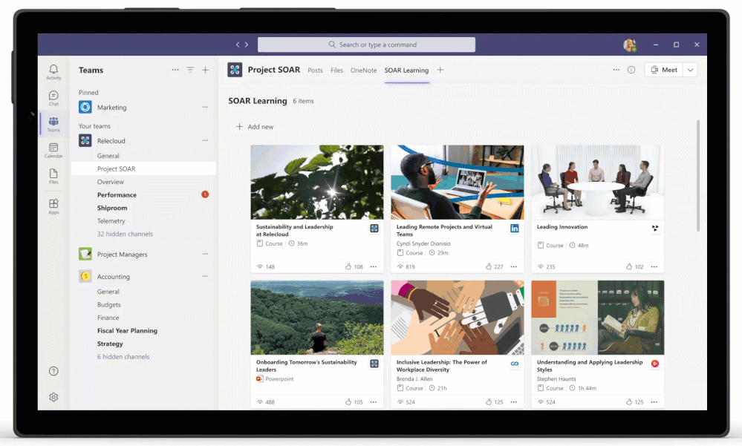
Task: Select the SOAR Learning tab
Action: coord(406,70)
